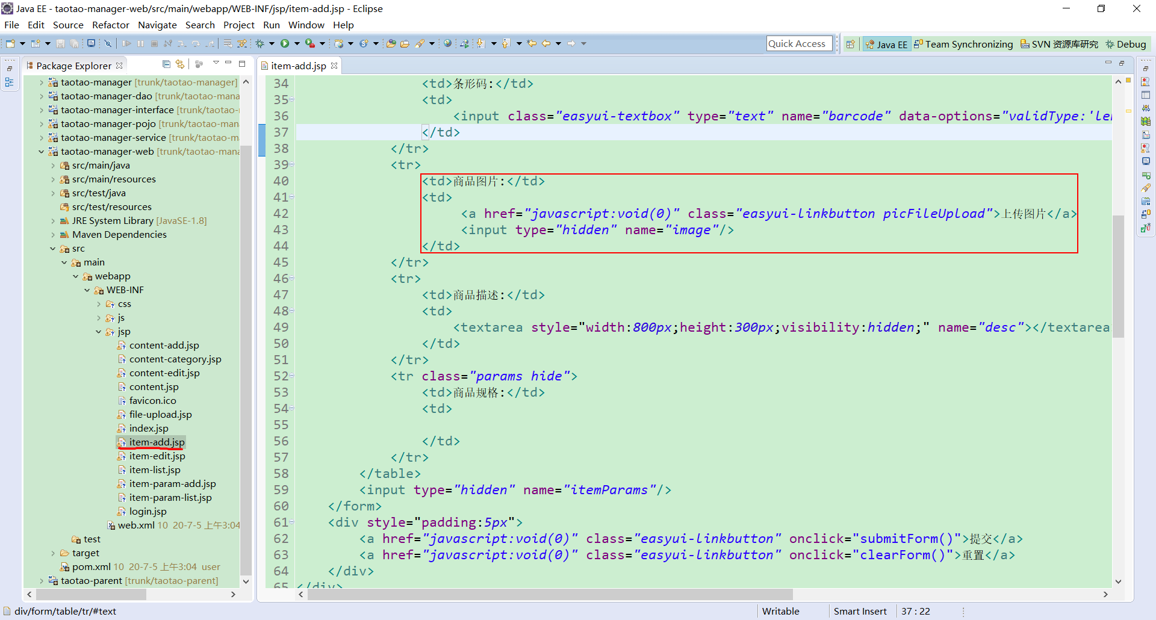Screen dimensions: 1156x620
Task: Click the Save All toolbar icon
Action: point(74,43)
